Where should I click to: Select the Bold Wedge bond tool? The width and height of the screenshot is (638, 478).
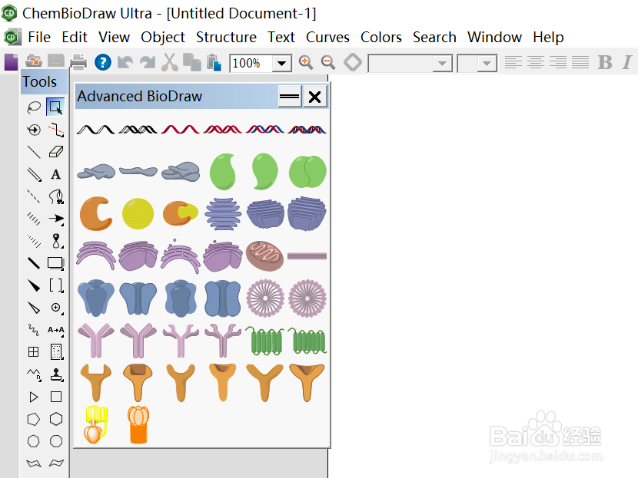tap(34, 285)
